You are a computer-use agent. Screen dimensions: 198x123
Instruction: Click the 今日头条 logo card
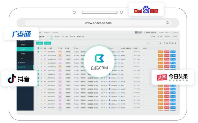(173, 77)
